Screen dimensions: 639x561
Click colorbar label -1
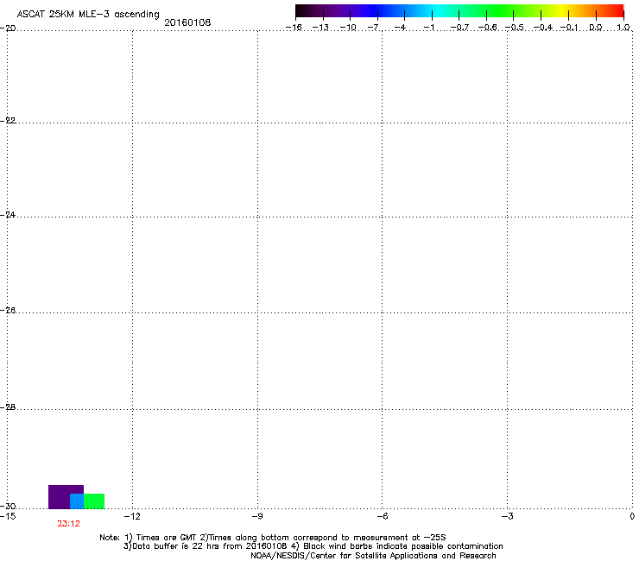pos(428,28)
